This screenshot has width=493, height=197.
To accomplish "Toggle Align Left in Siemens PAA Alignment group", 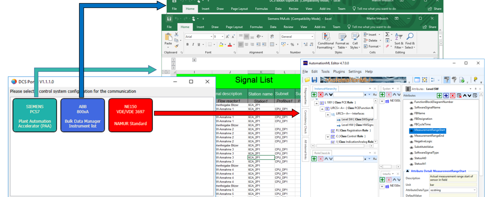I will 241,45.
